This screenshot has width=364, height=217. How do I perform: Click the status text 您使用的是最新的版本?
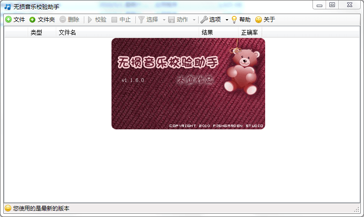[x=41, y=209]
